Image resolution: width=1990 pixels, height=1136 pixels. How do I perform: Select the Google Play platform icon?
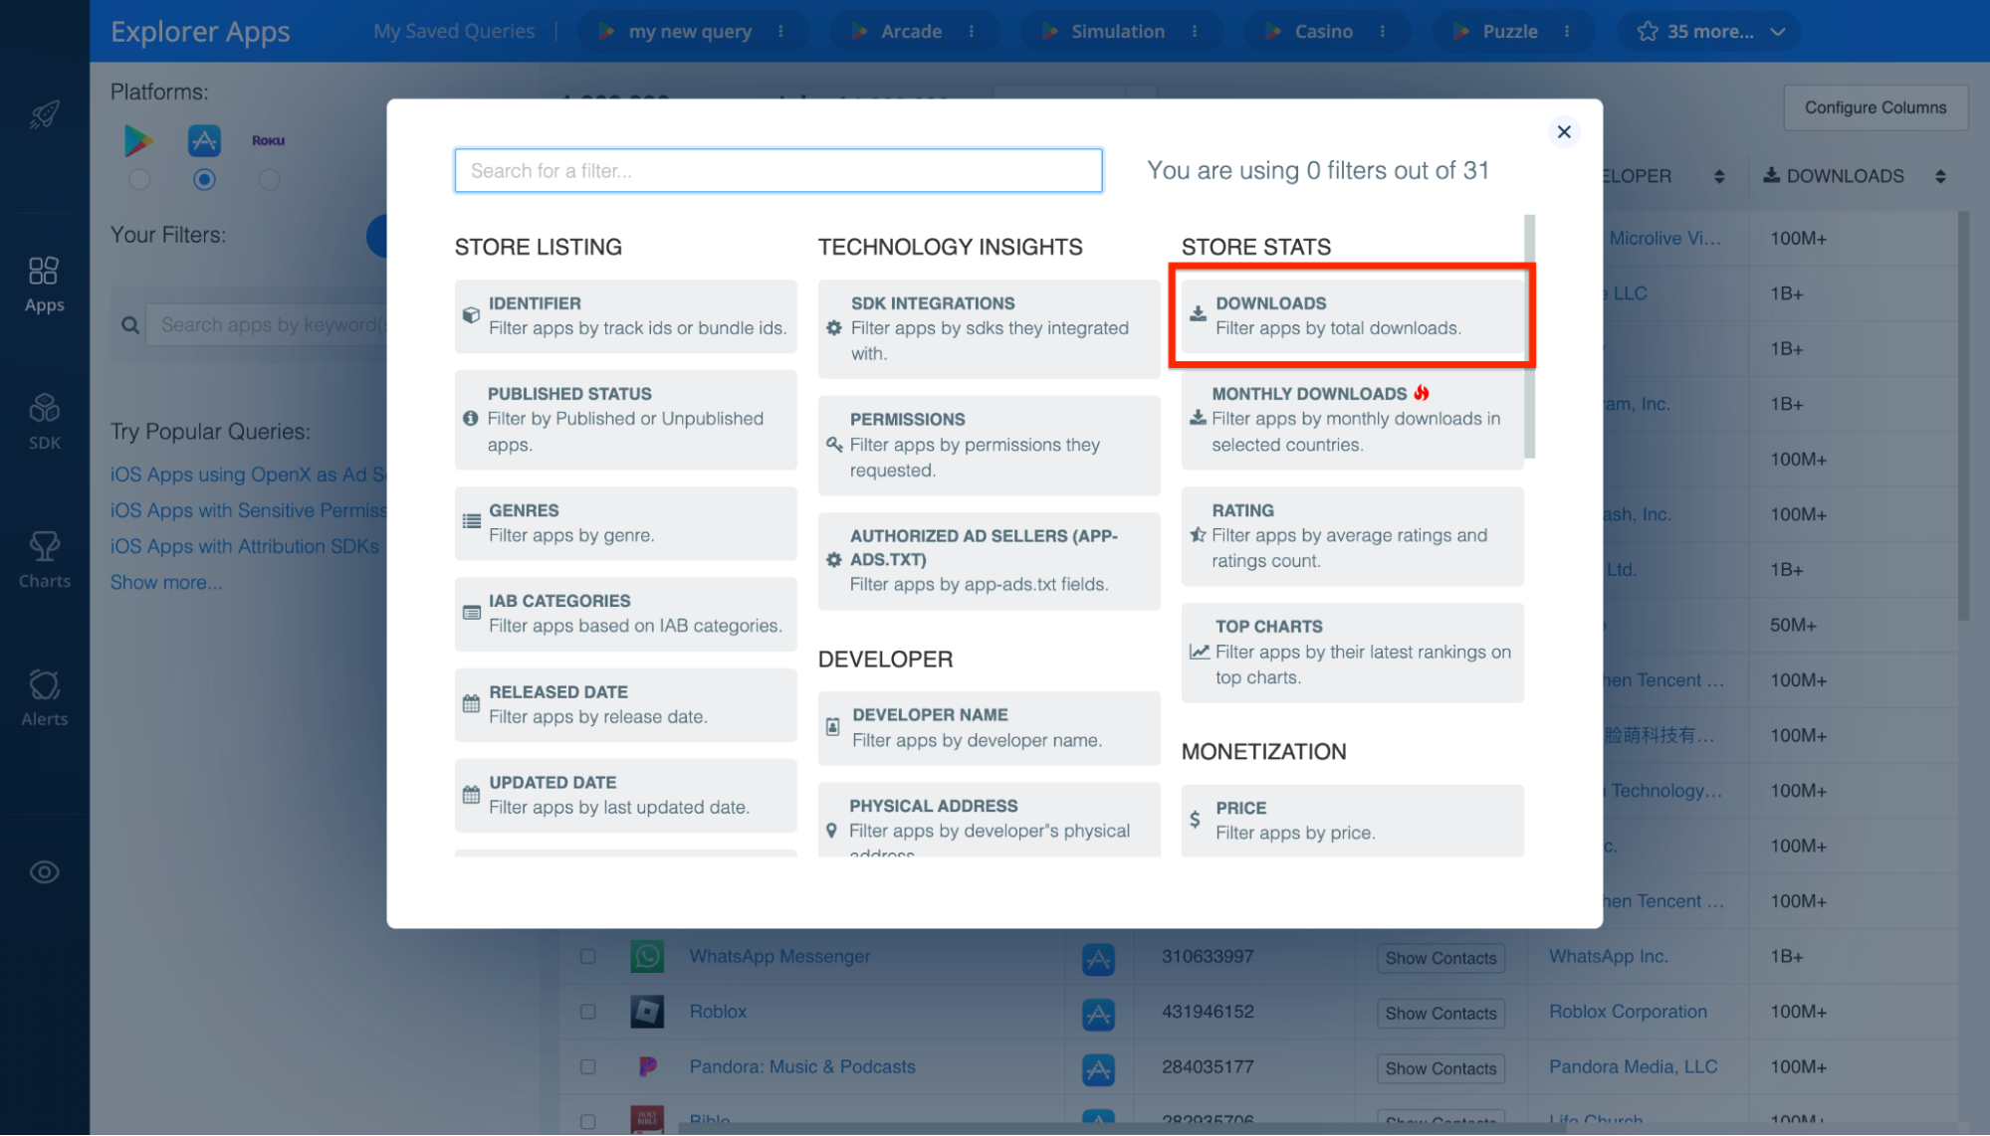coord(138,140)
